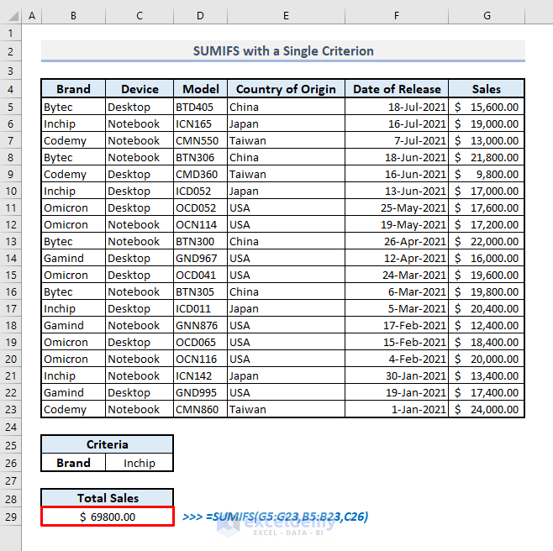The width and height of the screenshot is (553, 551).
Task: Select model cell OCN116
Action: pyautogui.click(x=200, y=359)
